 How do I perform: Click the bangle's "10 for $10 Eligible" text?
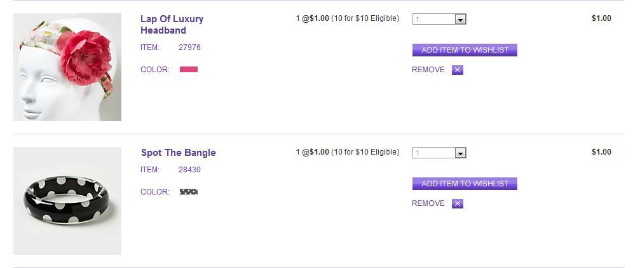pyautogui.click(x=365, y=152)
